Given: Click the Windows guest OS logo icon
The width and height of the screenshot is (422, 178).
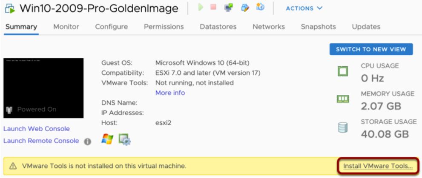Looking at the screenshot, I should (106, 138).
